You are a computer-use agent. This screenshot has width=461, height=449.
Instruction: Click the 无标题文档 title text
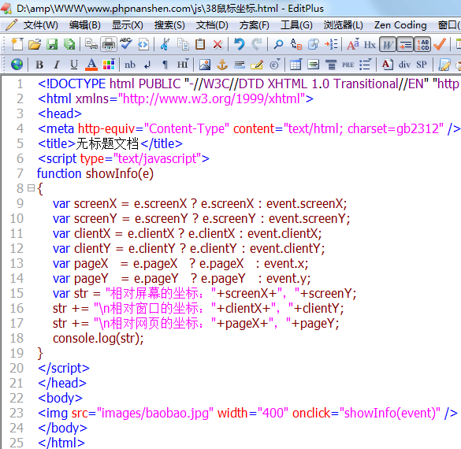(108, 143)
